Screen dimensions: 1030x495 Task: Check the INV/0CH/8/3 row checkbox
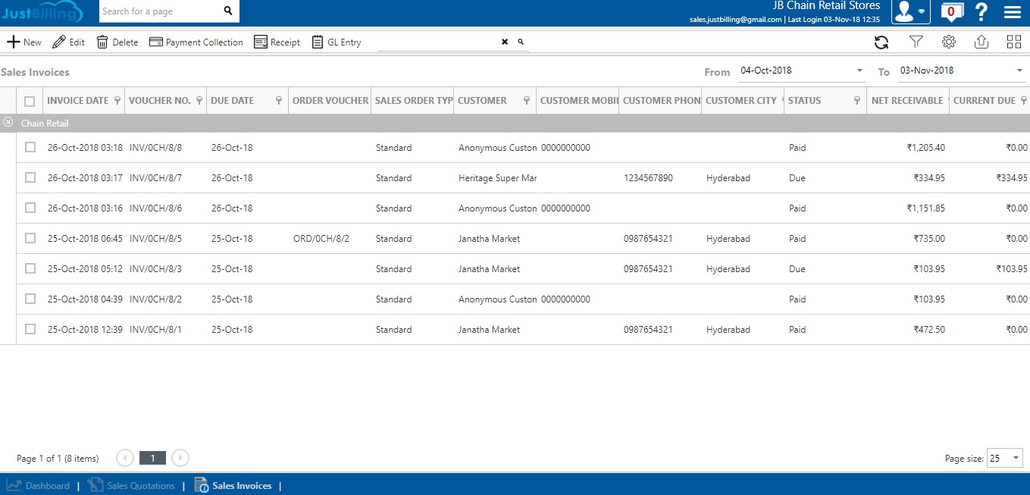tap(30, 268)
